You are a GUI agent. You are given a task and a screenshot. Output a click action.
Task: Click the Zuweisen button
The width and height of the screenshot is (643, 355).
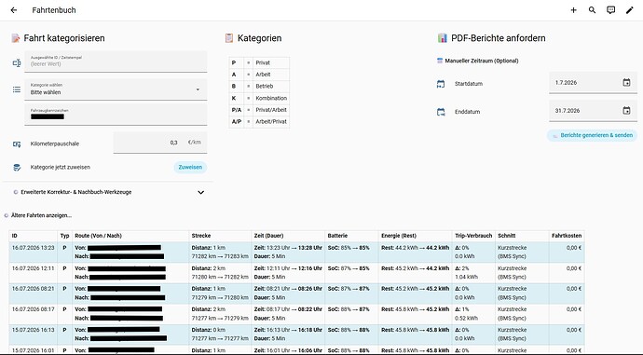coord(190,168)
